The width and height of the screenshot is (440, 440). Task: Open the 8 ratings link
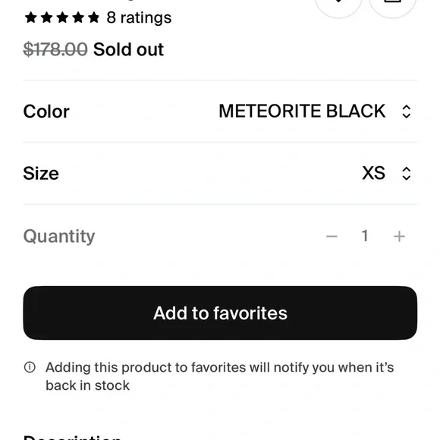pos(139,18)
